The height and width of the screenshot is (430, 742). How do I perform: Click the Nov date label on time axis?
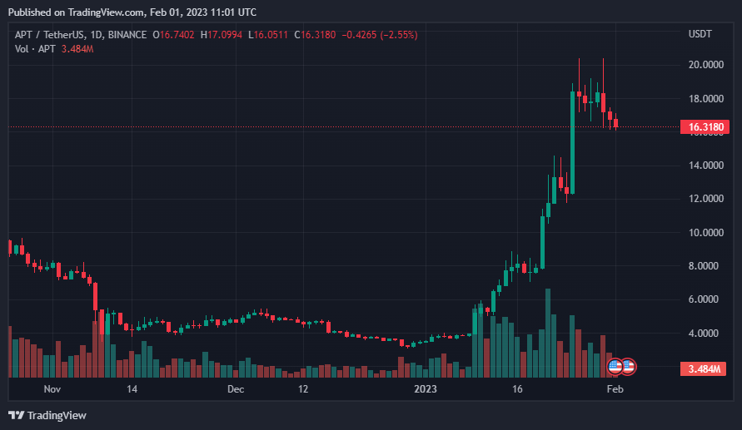point(52,389)
